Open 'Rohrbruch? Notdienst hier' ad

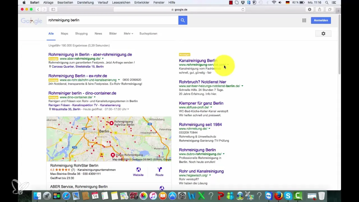point(202,82)
